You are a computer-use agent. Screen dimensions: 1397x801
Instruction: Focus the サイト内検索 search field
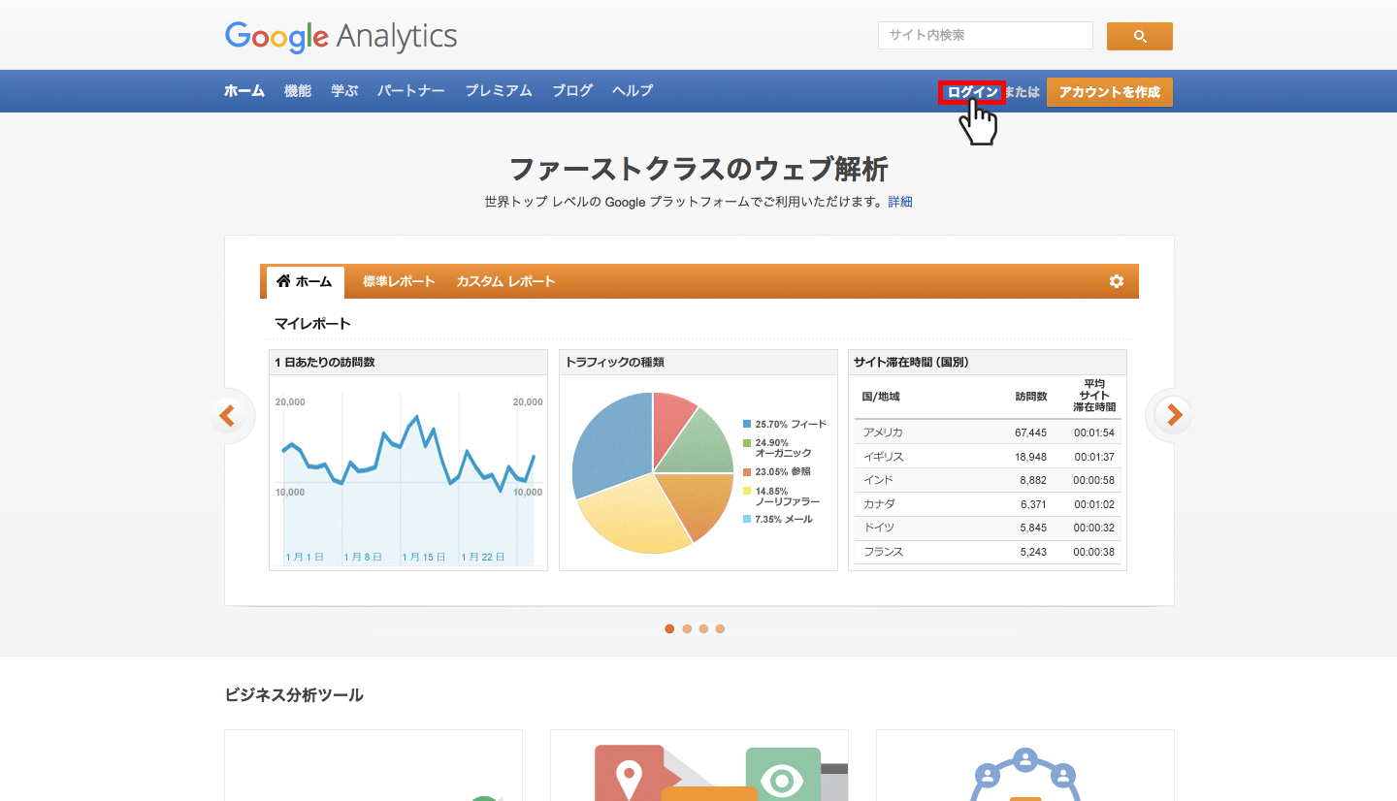(x=986, y=36)
